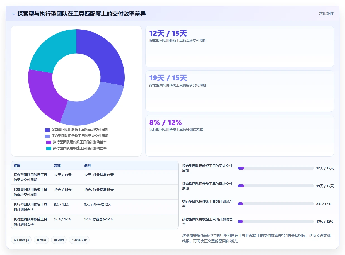This screenshot has width=345, height=255.
Task: Click progress bar next to 8% / 12%
Action: pyautogui.click(x=276, y=204)
